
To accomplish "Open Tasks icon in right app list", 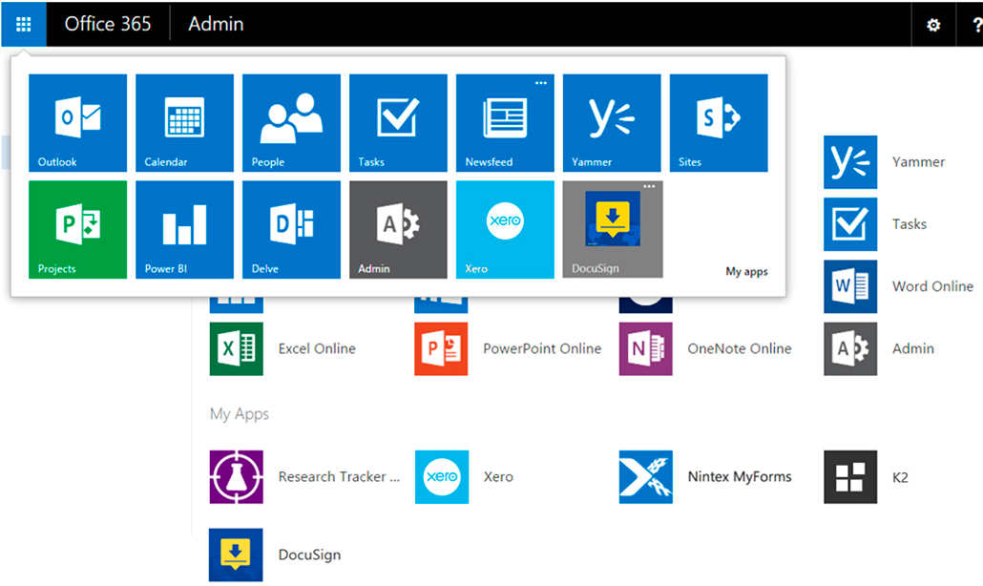I will (850, 224).
